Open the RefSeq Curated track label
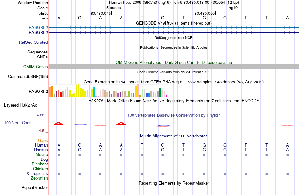The height and width of the screenshot is (195, 299). coord(33,42)
